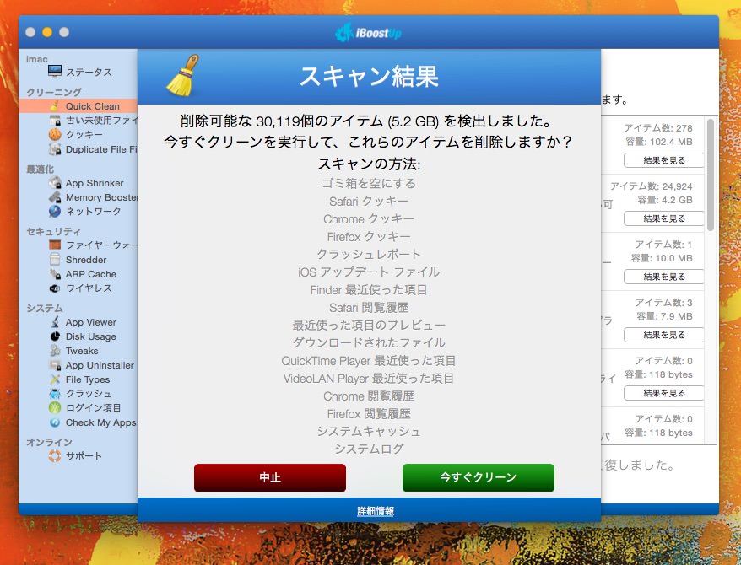Open the ファイヤーウォー brick wall icon
The image size is (741, 565).
tap(55, 245)
